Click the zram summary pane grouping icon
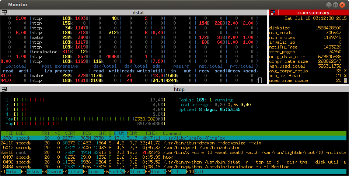Image resolution: width=349 pixels, height=176 pixels. pyautogui.click(x=273, y=12)
